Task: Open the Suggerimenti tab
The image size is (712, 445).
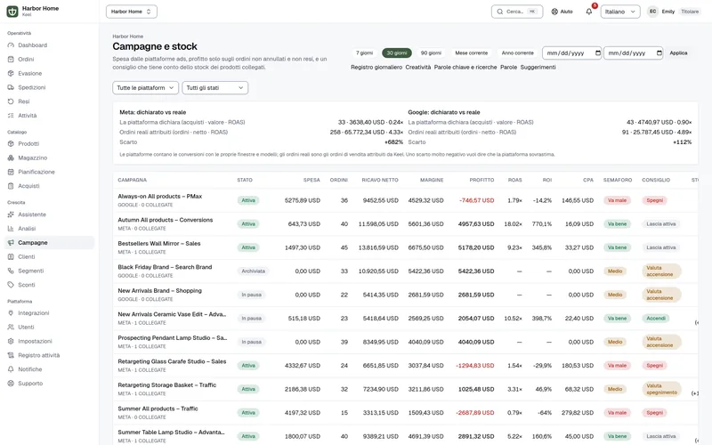Action: [x=538, y=68]
